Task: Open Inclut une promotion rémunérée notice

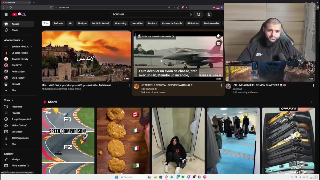Action: click(156, 36)
